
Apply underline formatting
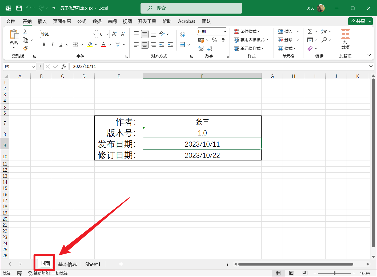coord(61,44)
